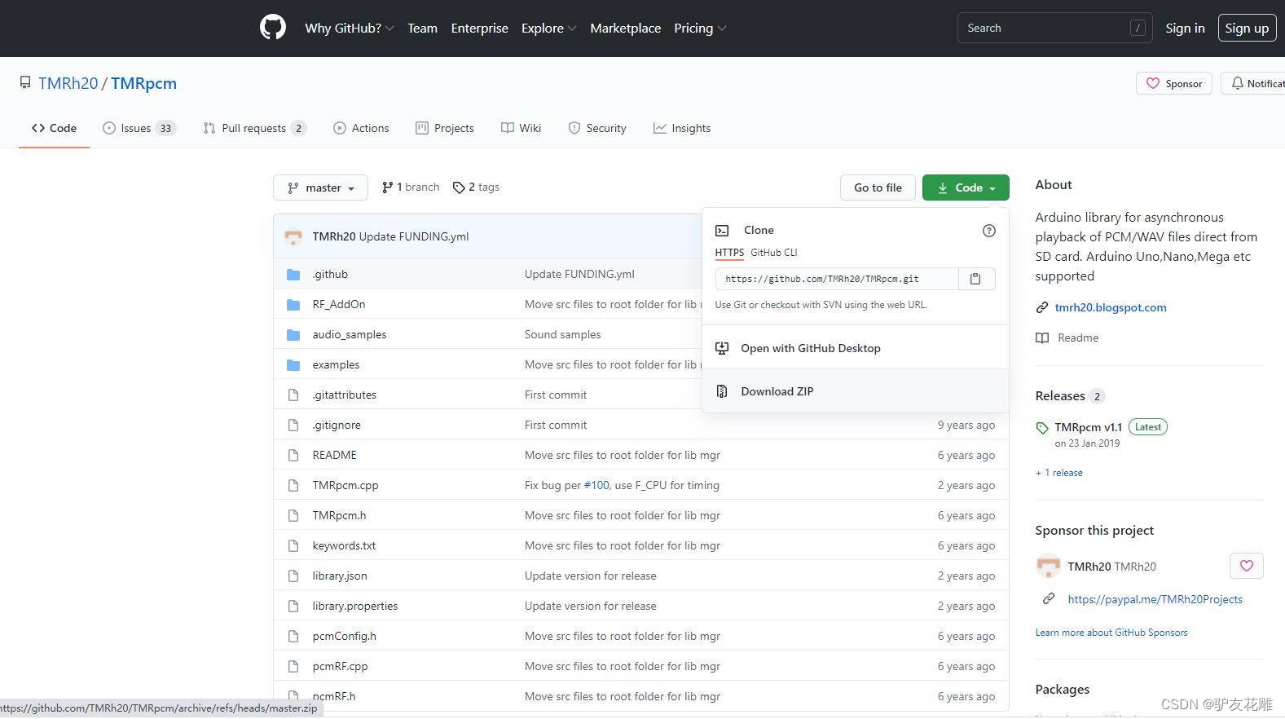
Task: Click the keywords.txt file icon
Action: tap(293, 546)
